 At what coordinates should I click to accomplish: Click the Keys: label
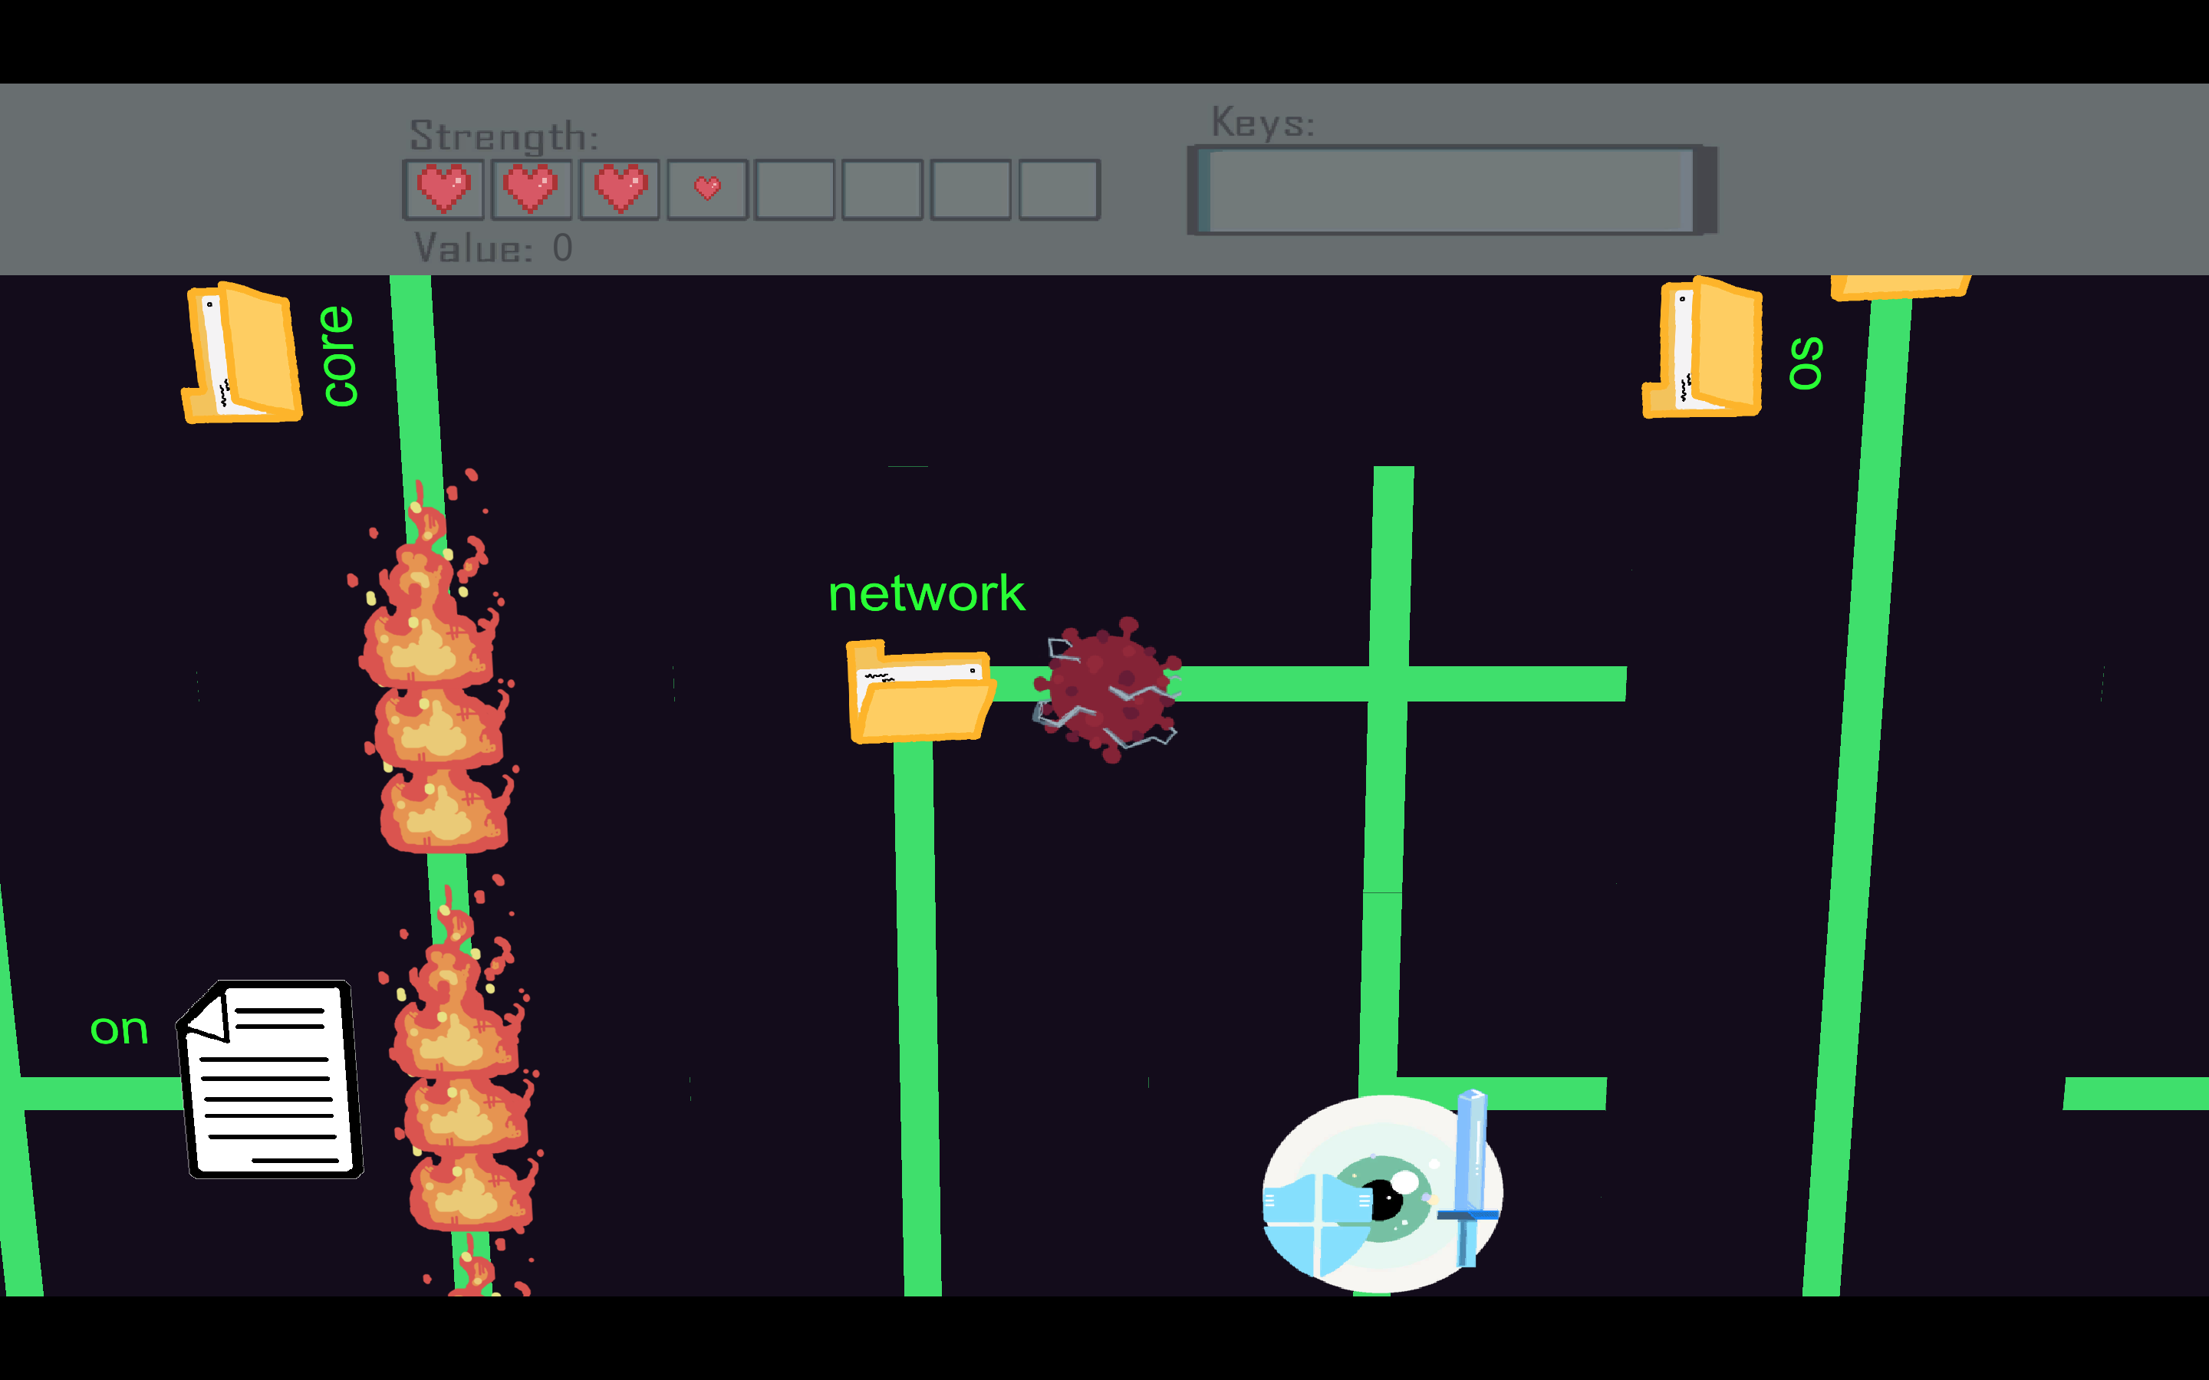(x=1263, y=123)
